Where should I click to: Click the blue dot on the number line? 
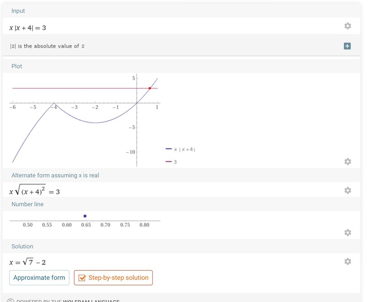click(x=85, y=216)
